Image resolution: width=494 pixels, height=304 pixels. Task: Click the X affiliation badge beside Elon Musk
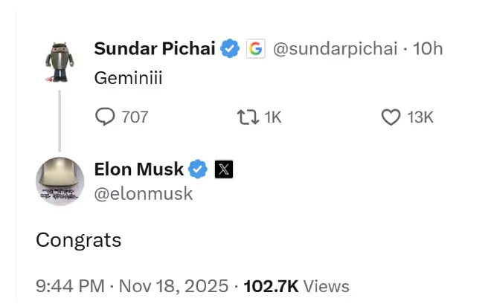point(224,169)
